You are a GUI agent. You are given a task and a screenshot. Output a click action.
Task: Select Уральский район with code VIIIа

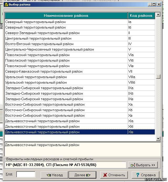(80, 77)
